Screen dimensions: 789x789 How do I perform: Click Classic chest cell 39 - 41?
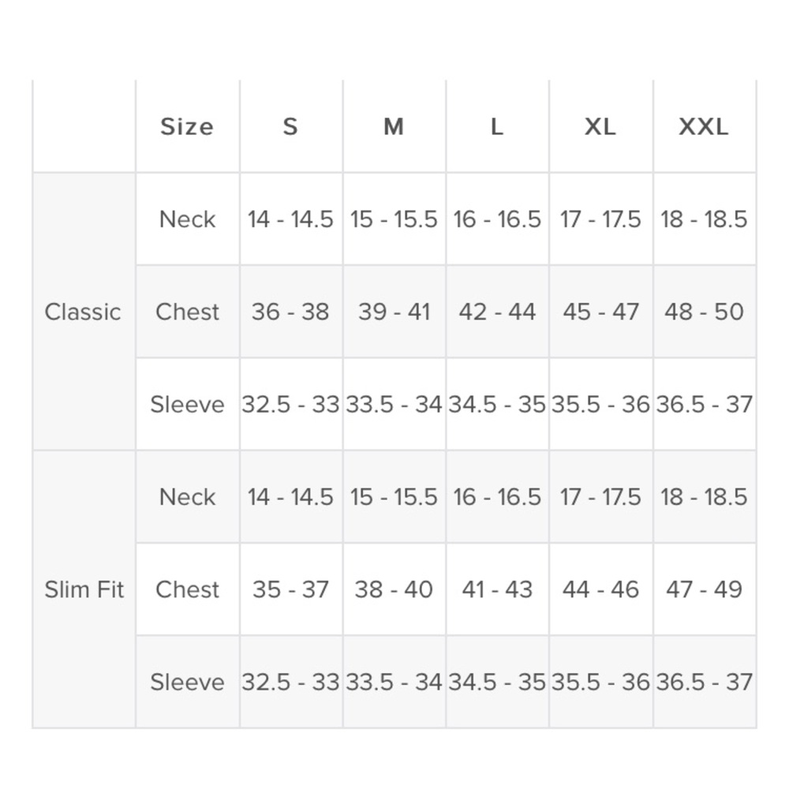[394, 312]
